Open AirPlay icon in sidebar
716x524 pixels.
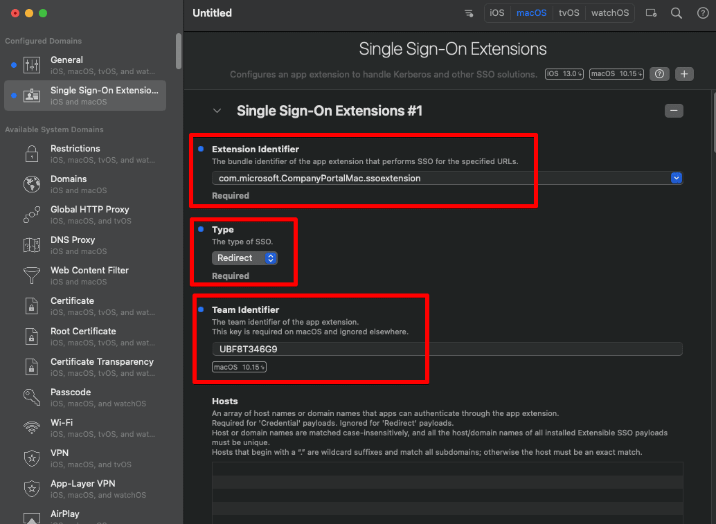click(x=32, y=518)
